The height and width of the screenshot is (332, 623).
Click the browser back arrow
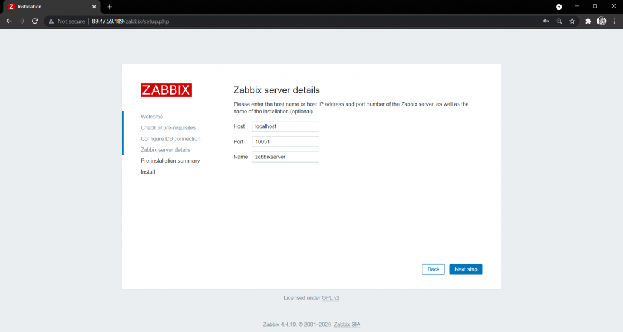pos(9,21)
